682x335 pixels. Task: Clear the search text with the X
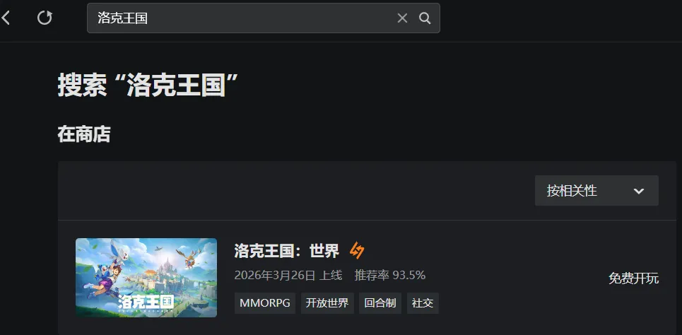point(402,18)
